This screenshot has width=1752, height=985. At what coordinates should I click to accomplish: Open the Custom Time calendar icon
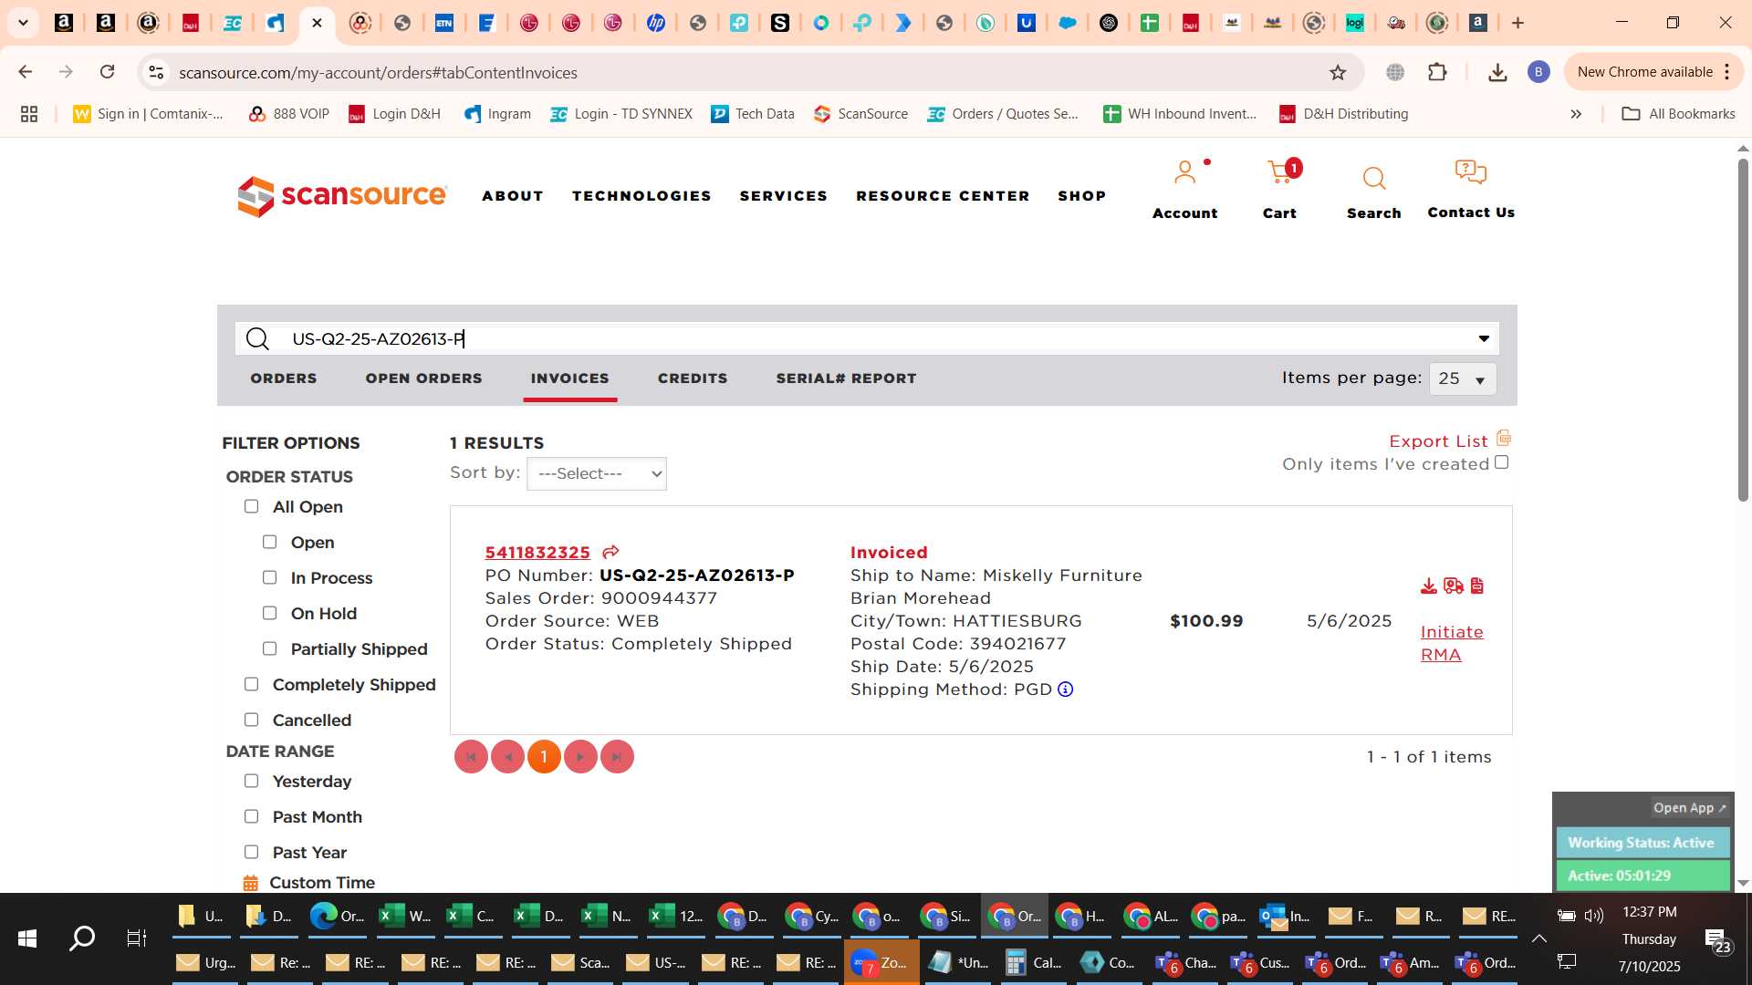click(250, 883)
